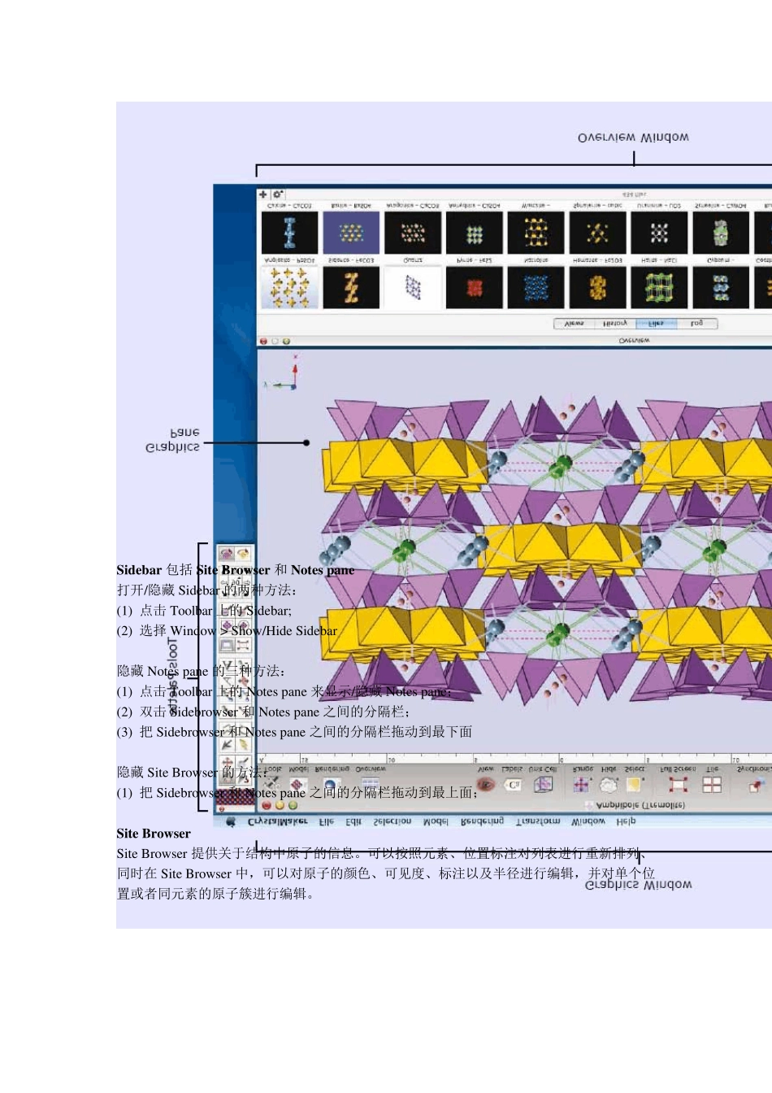
Task: Open the CrystalMaker application menu
Action: (x=277, y=821)
